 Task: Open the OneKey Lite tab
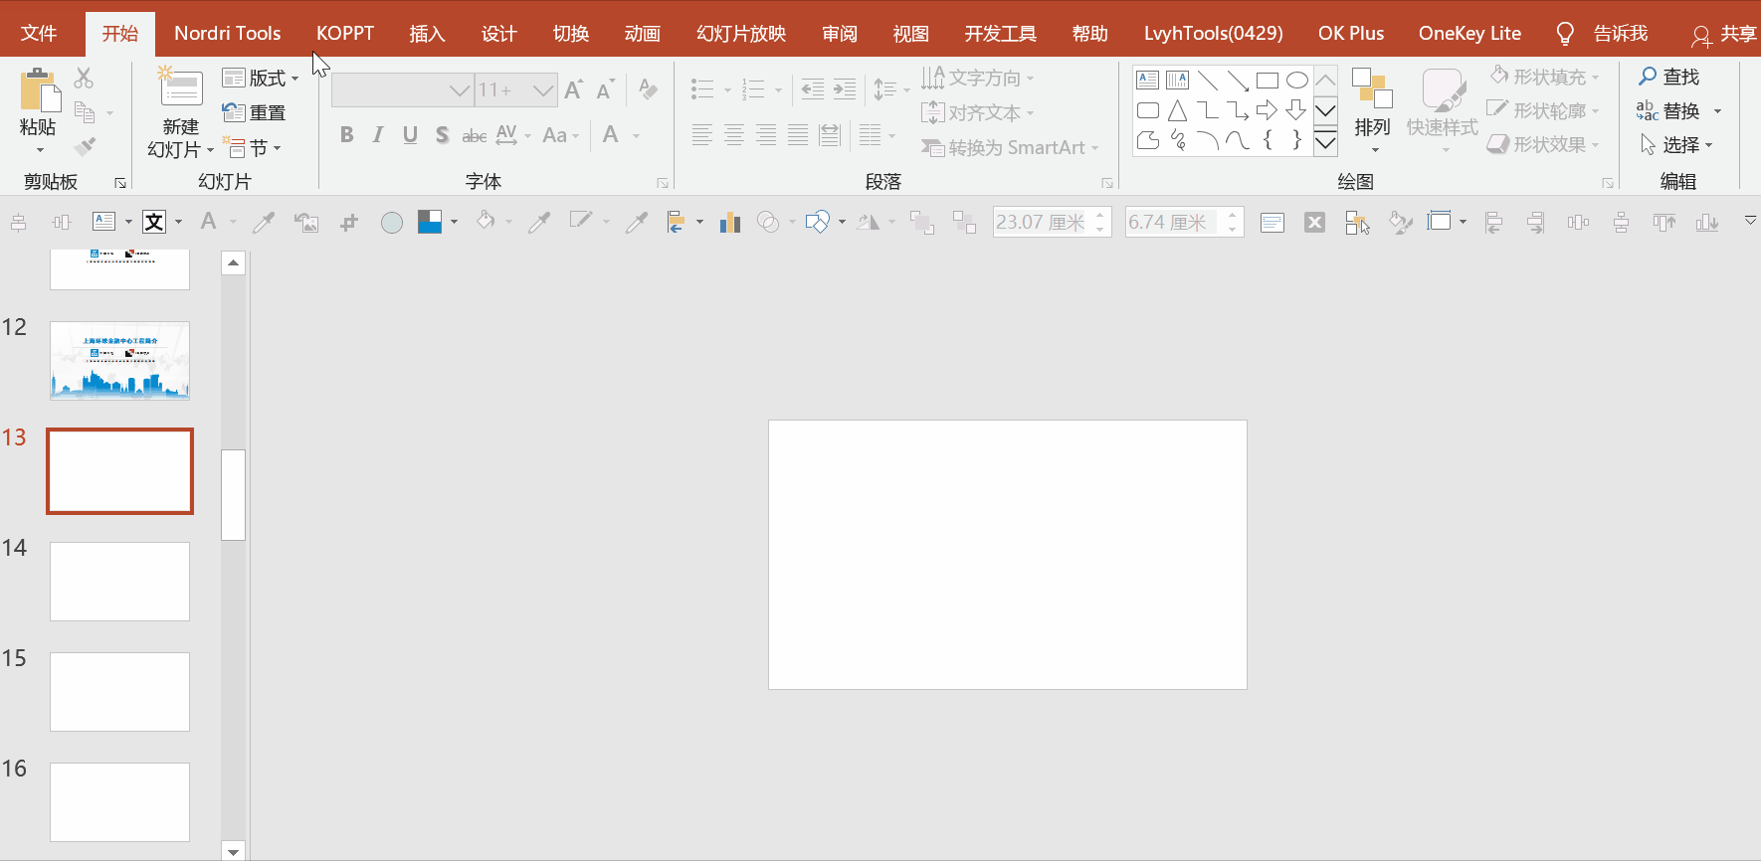[x=1469, y=33]
